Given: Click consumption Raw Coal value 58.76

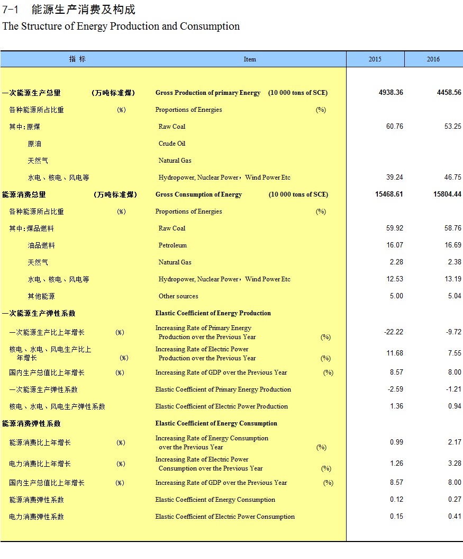Looking at the screenshot, I should pos(452,228).
